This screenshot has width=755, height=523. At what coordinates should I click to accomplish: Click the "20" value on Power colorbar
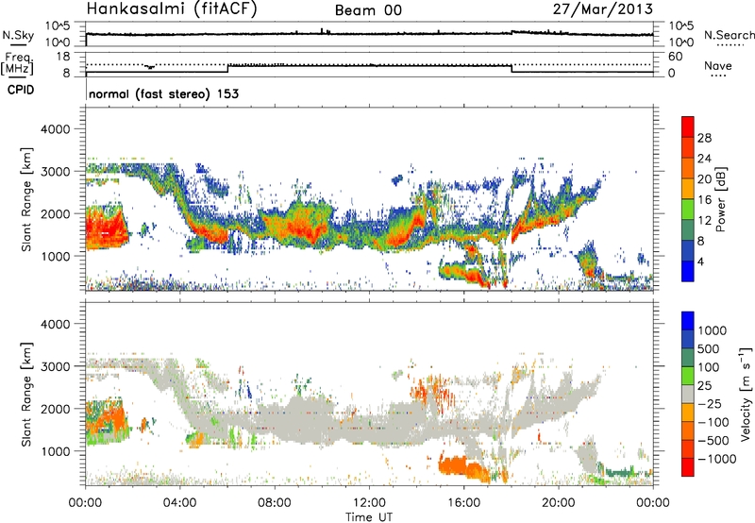click(x=704, y=179)
